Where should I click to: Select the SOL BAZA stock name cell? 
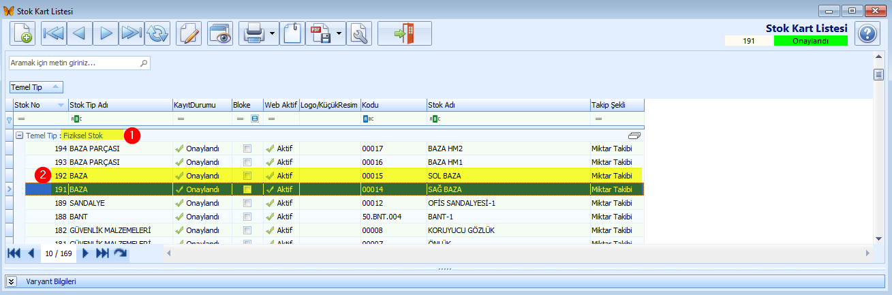508,175
